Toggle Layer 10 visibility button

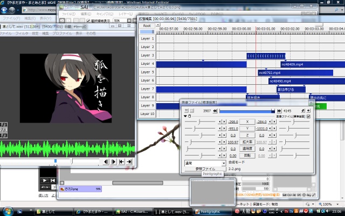click(x=147, y=114)
